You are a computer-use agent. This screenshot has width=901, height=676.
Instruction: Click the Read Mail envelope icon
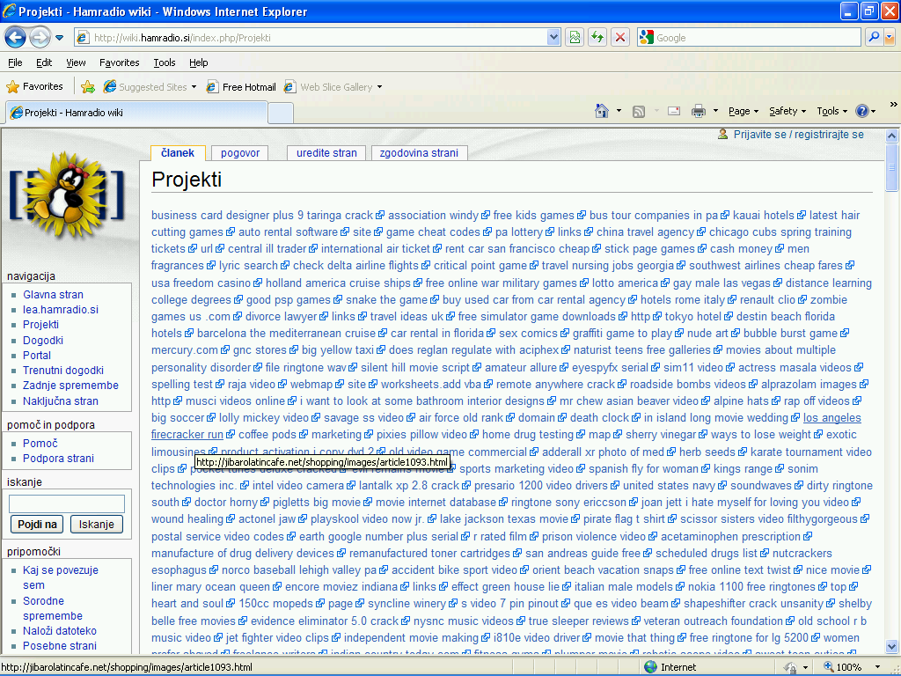674,111
